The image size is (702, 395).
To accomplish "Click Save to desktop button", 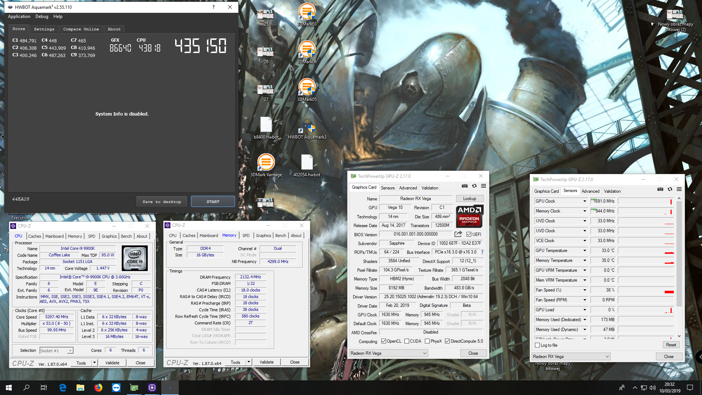I will pos(162,202).
